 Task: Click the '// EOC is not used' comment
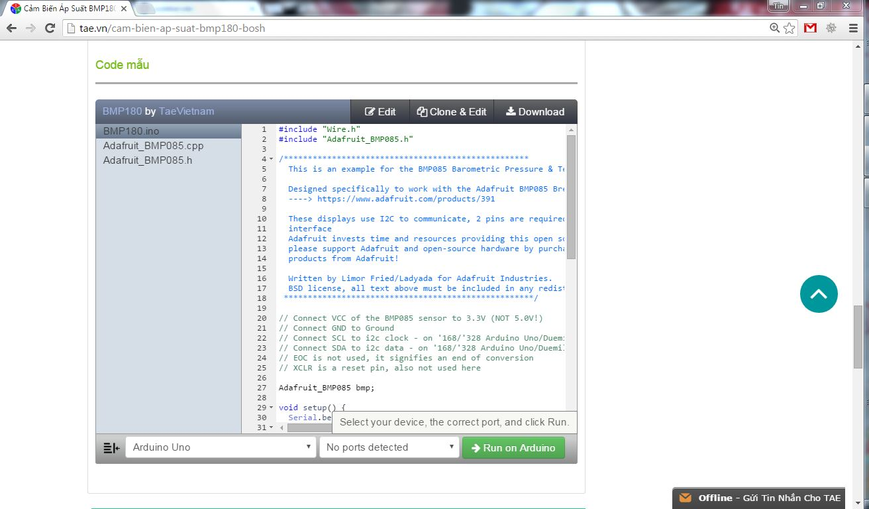coord(406,358)
